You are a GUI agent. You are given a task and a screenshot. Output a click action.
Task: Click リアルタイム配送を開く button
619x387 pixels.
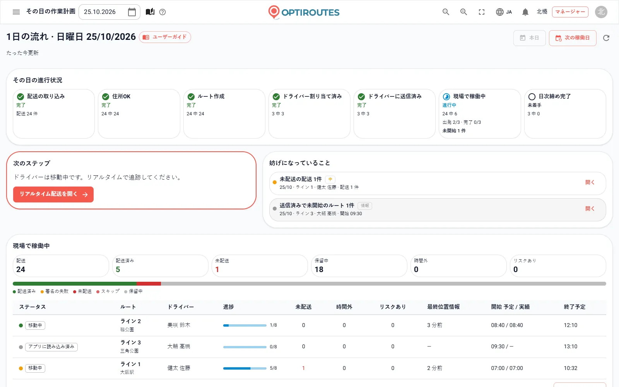pyautogui.click(x=53, y=194)
